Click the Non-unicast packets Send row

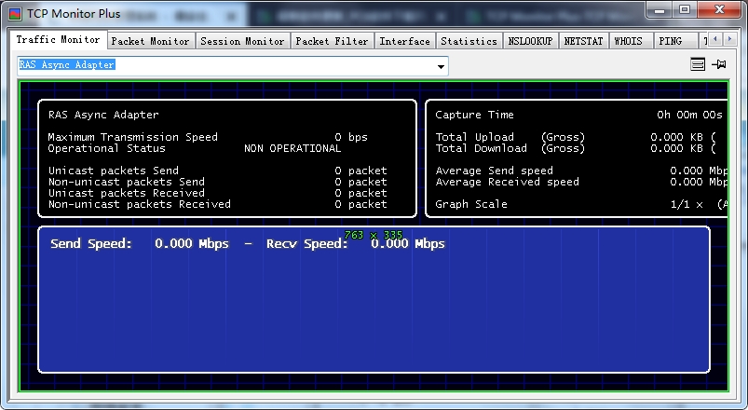pos(218,182)
